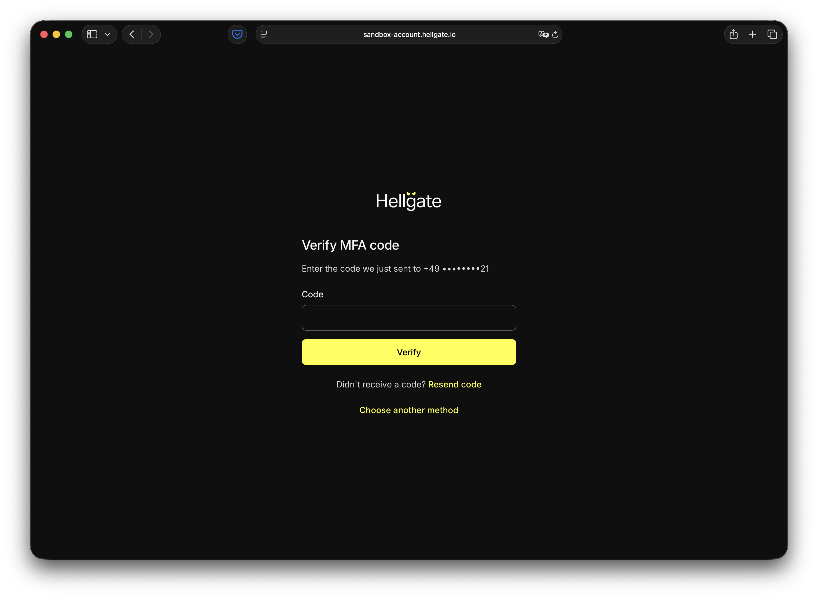Click the sandbox-account.hellgate.io address bar
Image resolution: width=818 pixels, height=599 pixels.
(409, 34)
